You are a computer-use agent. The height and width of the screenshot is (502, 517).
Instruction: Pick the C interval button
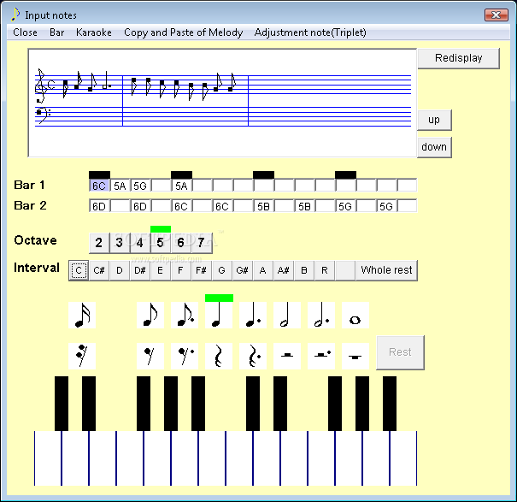point(79,270)
